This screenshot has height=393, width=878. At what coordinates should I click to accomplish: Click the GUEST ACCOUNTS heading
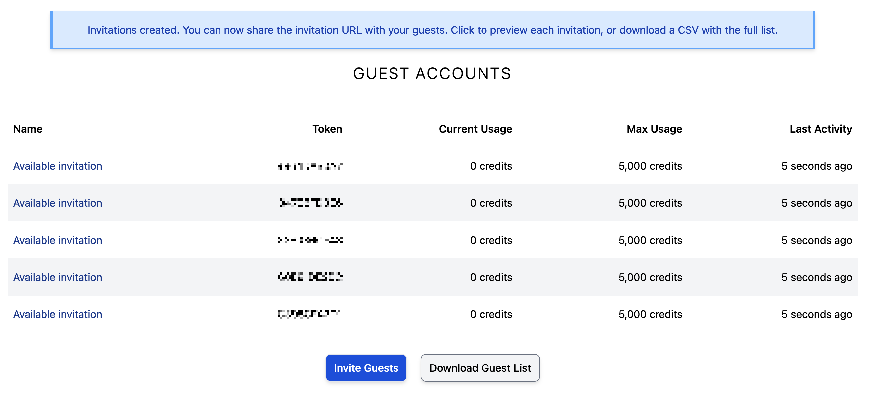432,74
